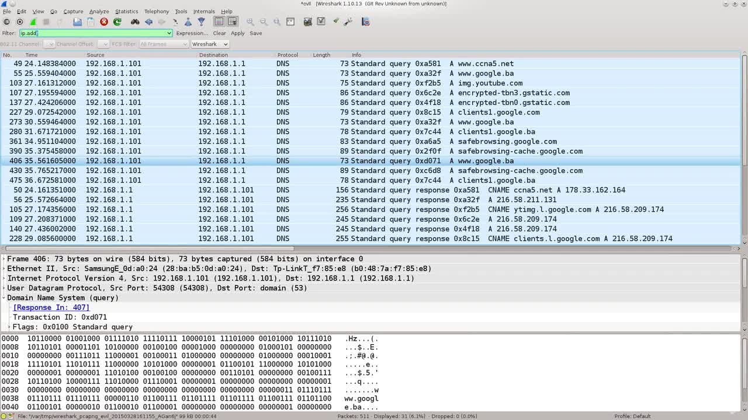Open the Telephony menu
Screen dimensions: 748x420
(156, 11)
